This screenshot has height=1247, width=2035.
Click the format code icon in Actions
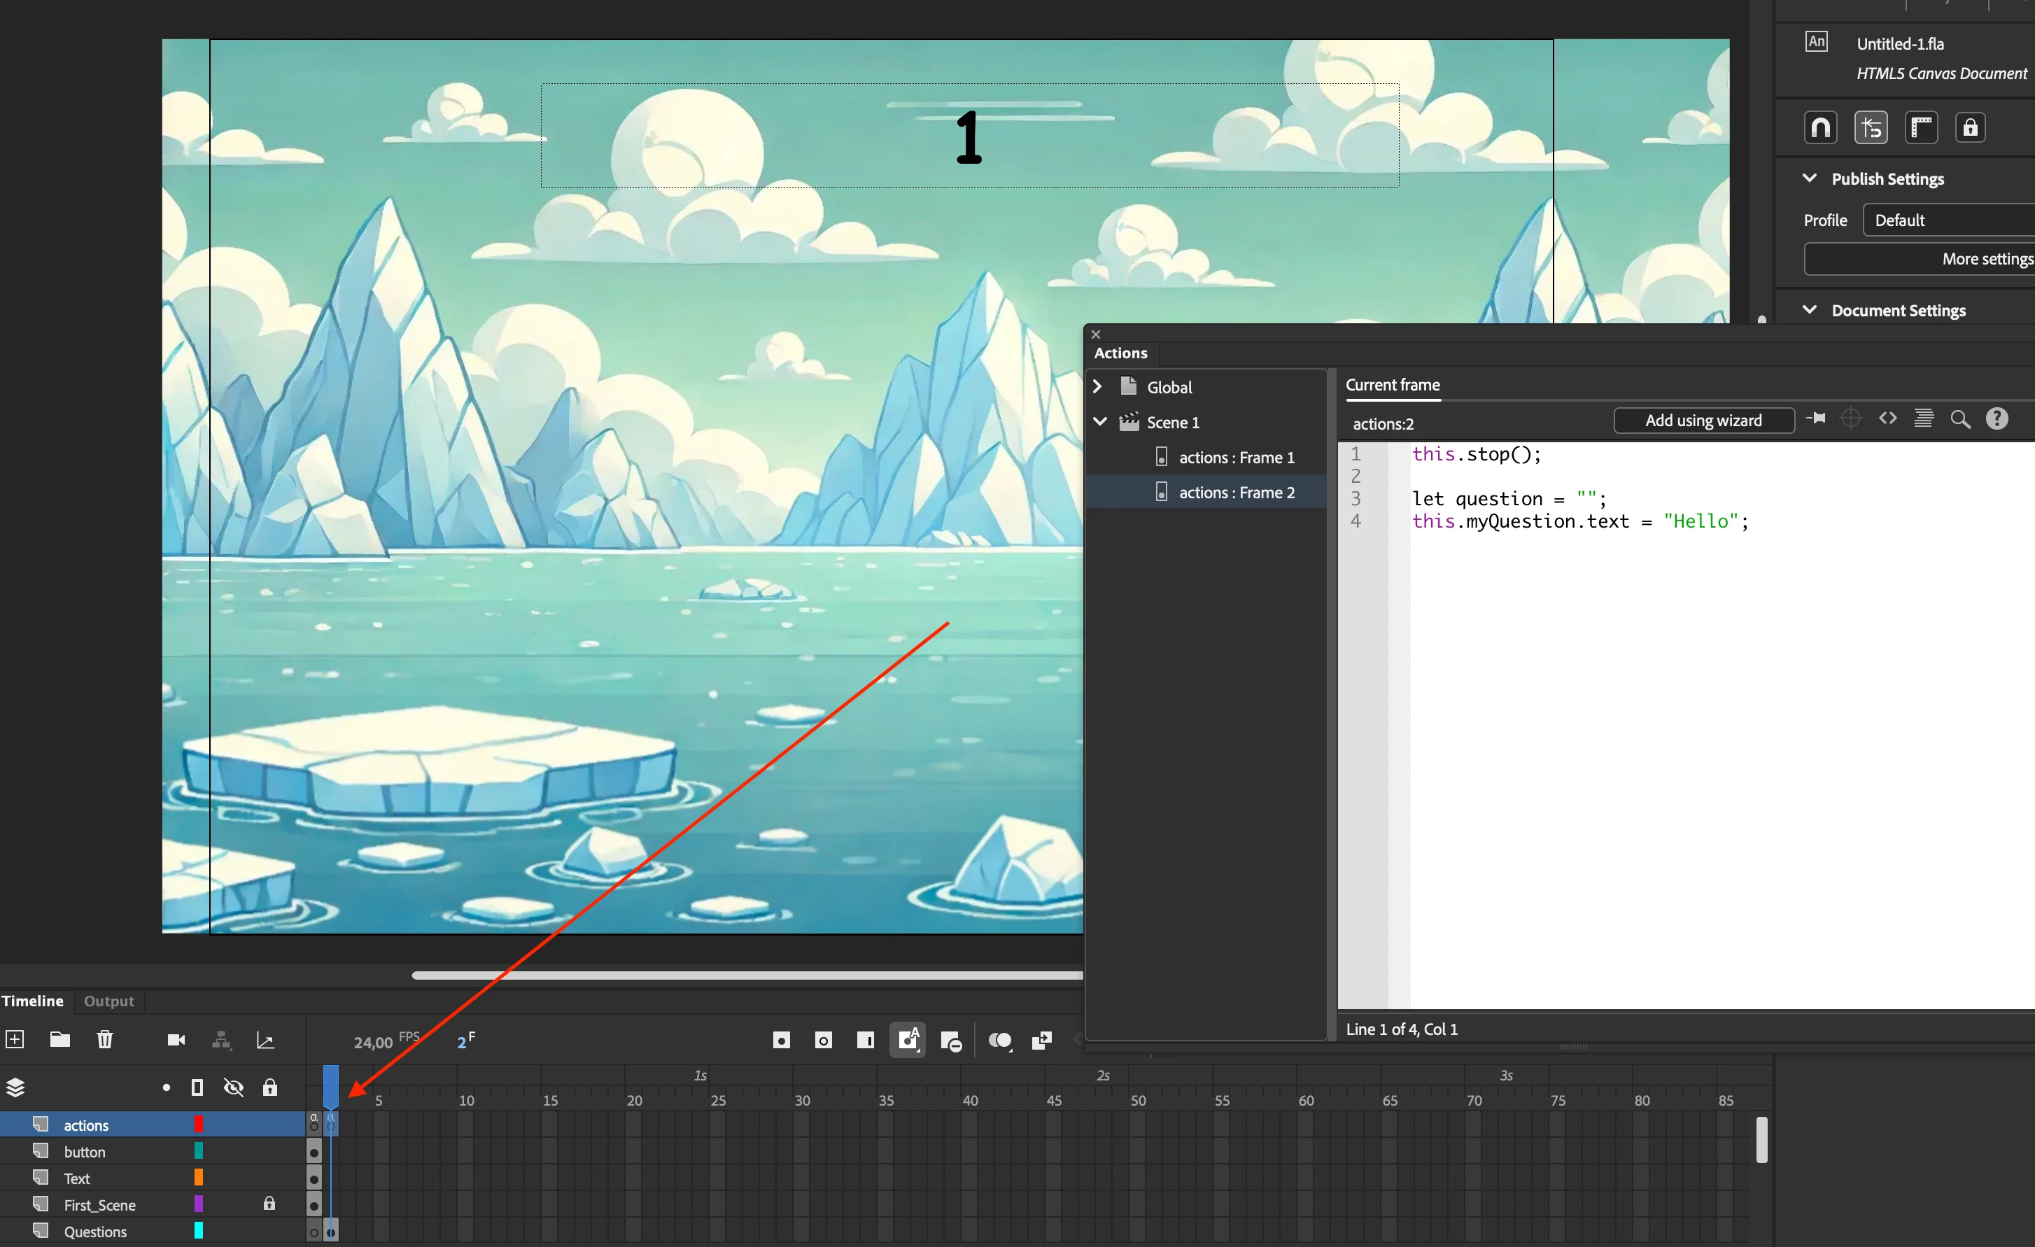1924,418
